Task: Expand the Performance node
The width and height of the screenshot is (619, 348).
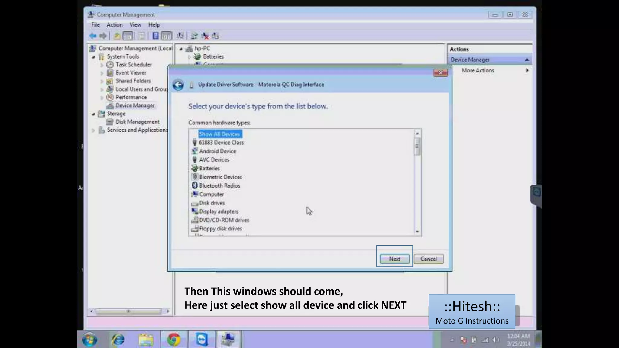Action: [102, 98]
